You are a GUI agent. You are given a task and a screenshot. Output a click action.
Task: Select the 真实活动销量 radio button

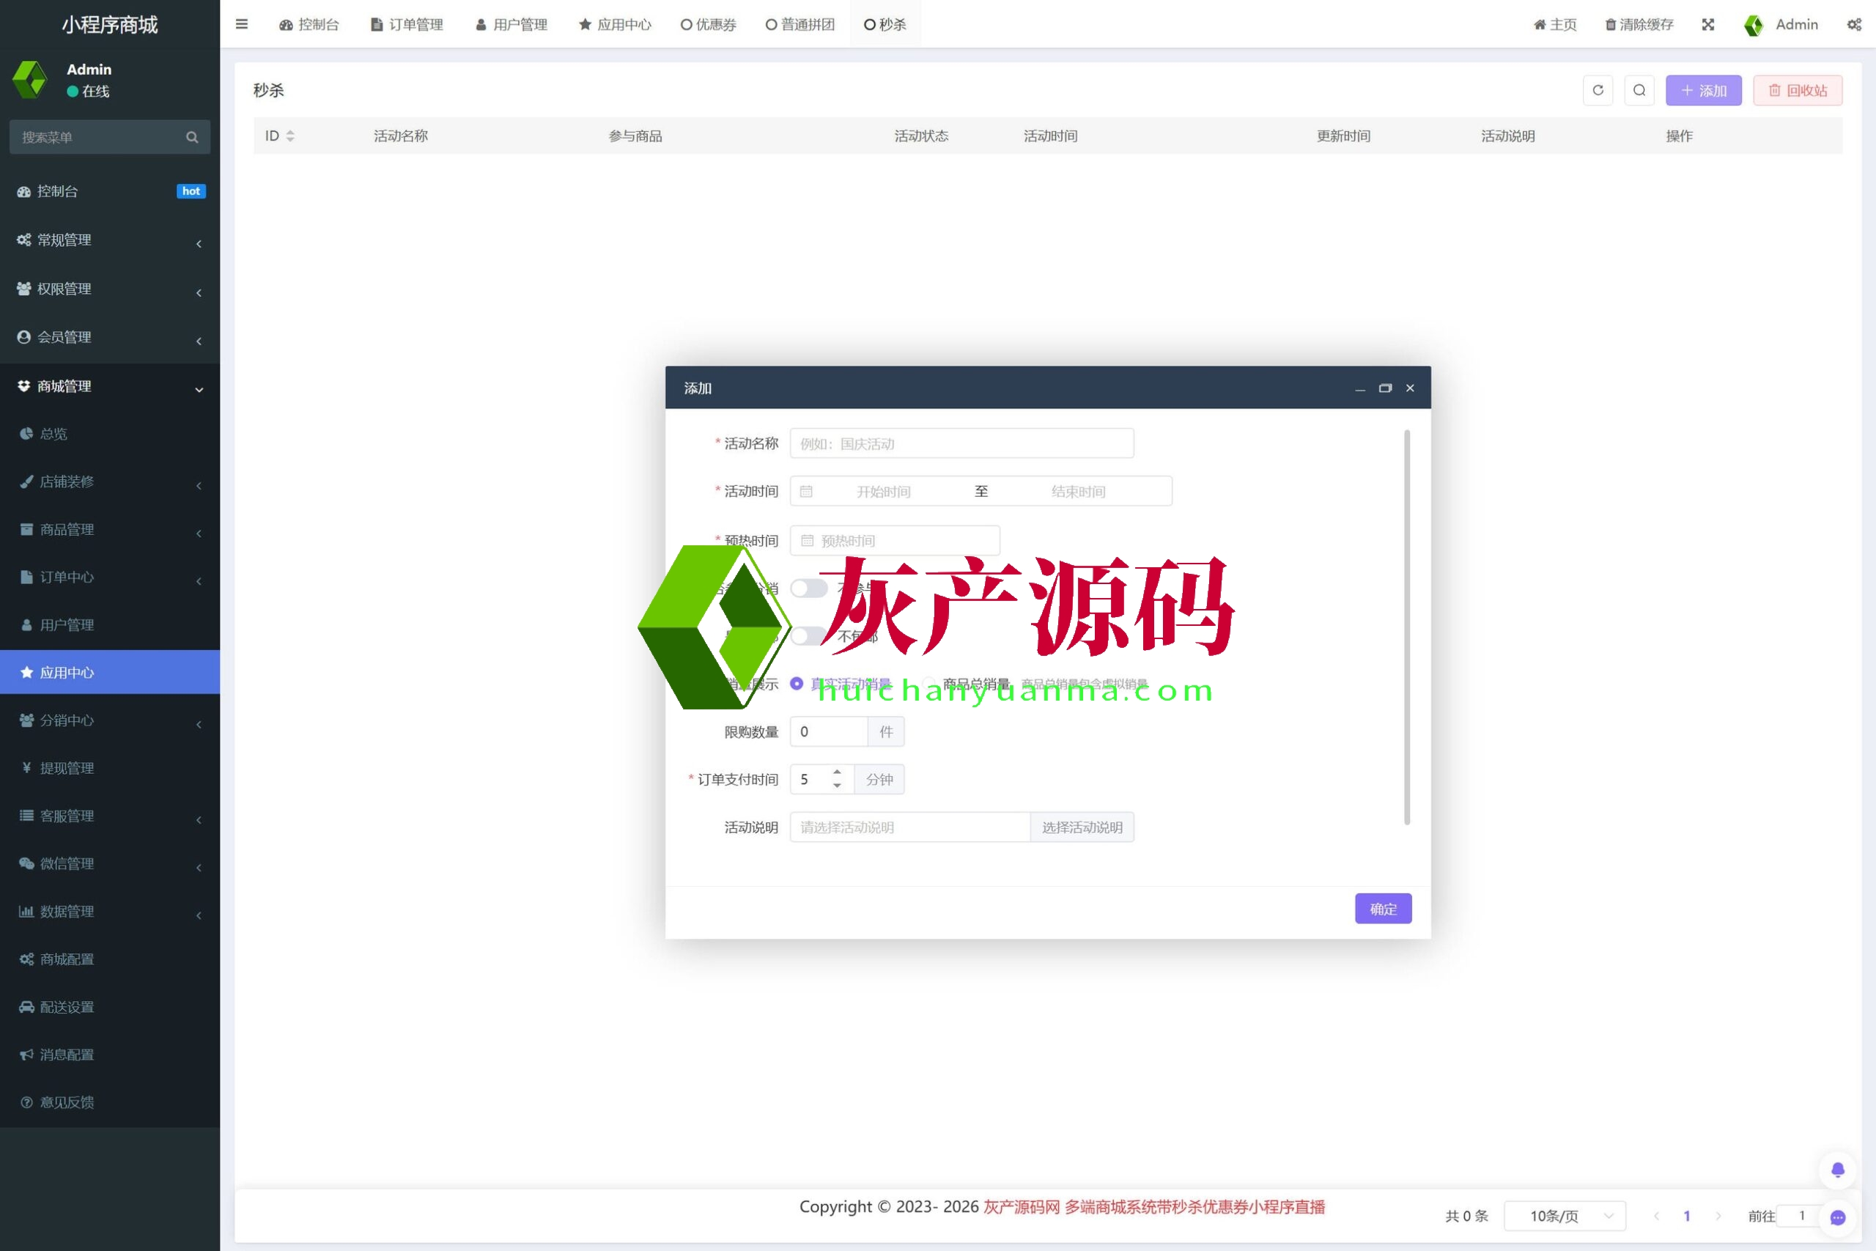coord(796,684)
